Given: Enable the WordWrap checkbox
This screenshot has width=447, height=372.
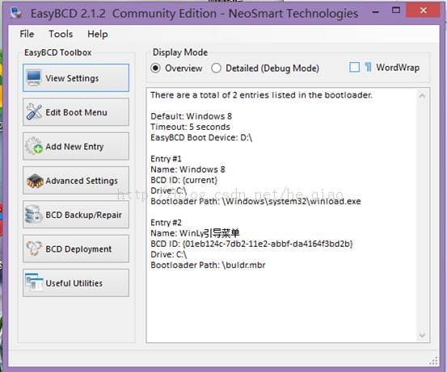Looking at the screenshot, I should coord(354,68).
